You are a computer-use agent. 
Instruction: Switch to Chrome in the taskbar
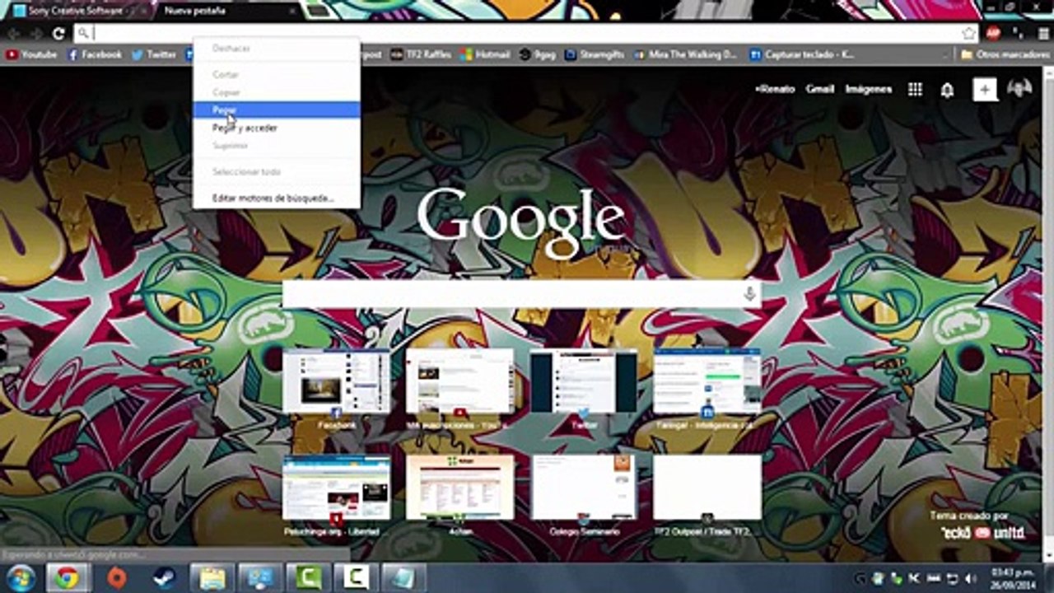[68, 578]
